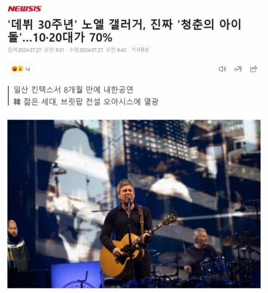Click the subheading 일산 킨텍스서 8개월 만에 내한공연
The width and height of the screenshot is (268, 293).
(73, 90)
